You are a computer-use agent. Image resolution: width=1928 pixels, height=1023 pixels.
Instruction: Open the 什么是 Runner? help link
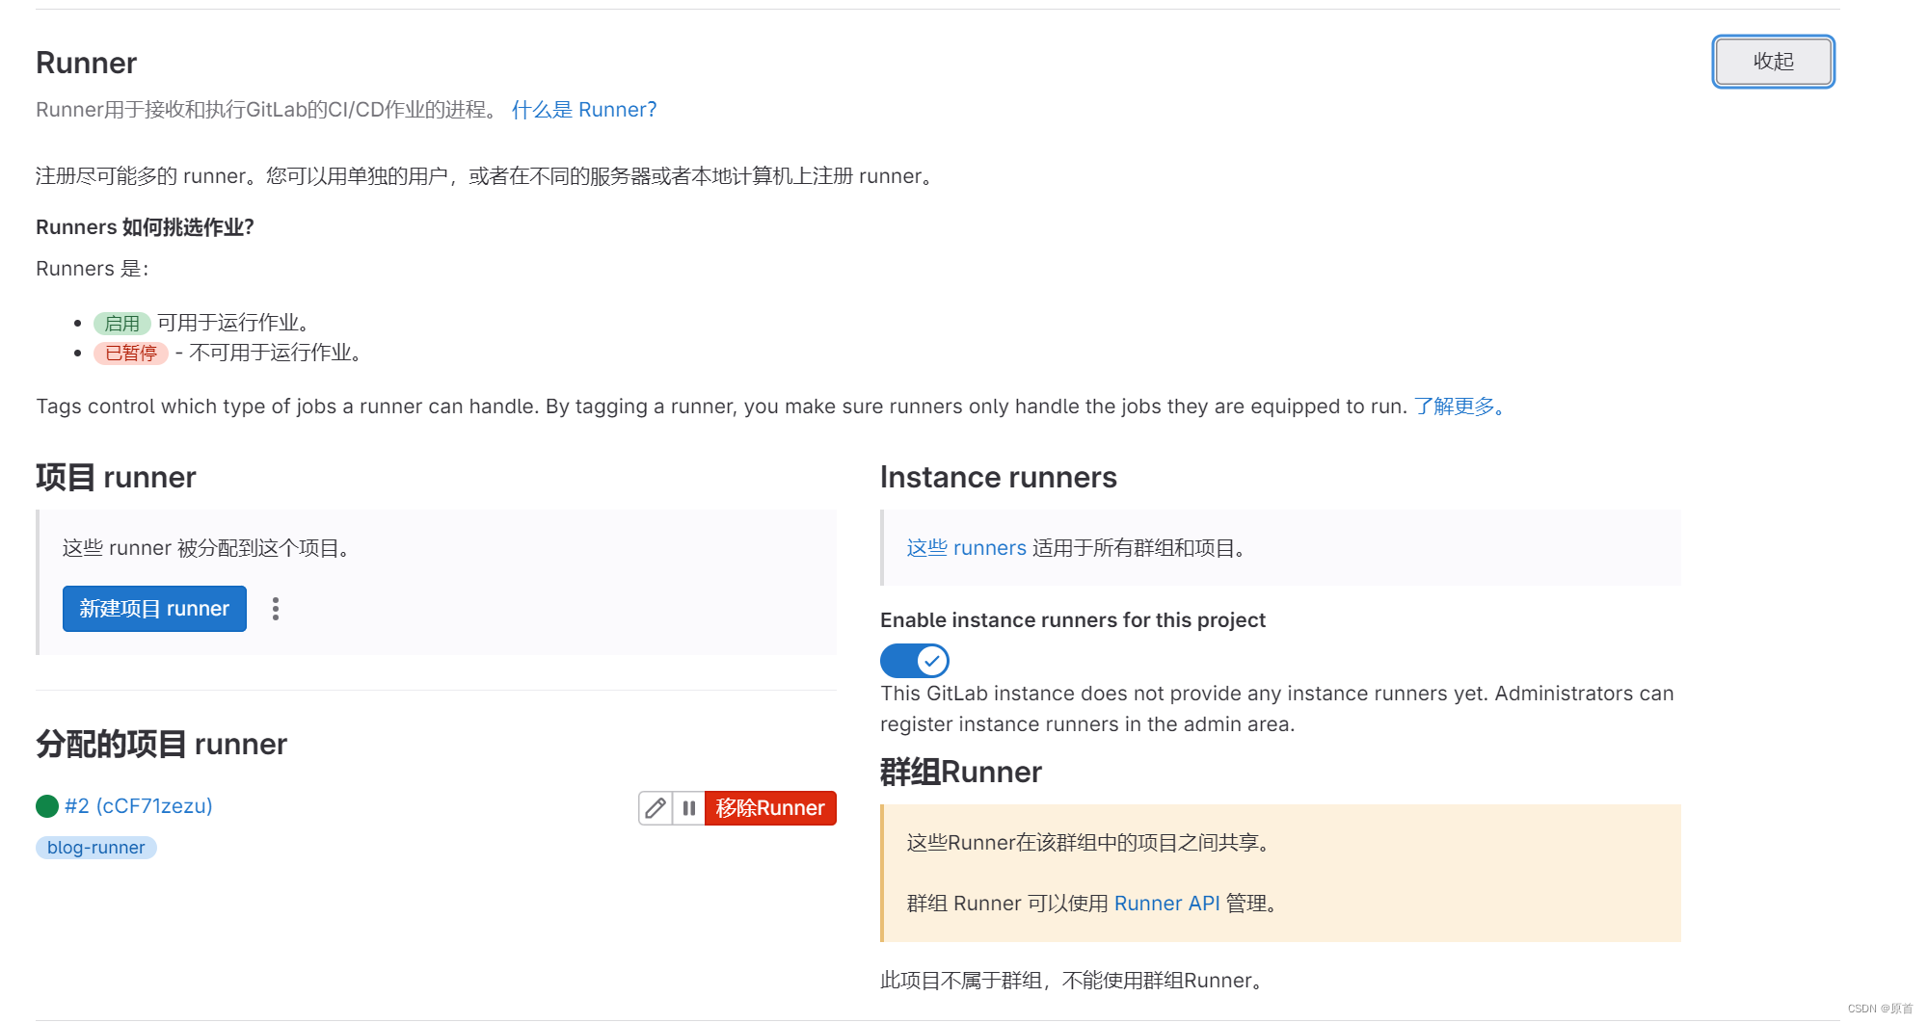[x=583, y=109]
